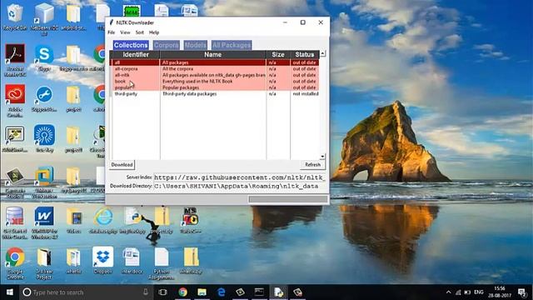This screenshot has width=533, height=300.
Task: Select the MS Turbo C++ desktop shortcut
Action: pyautogui.click(x=191, y=220)
